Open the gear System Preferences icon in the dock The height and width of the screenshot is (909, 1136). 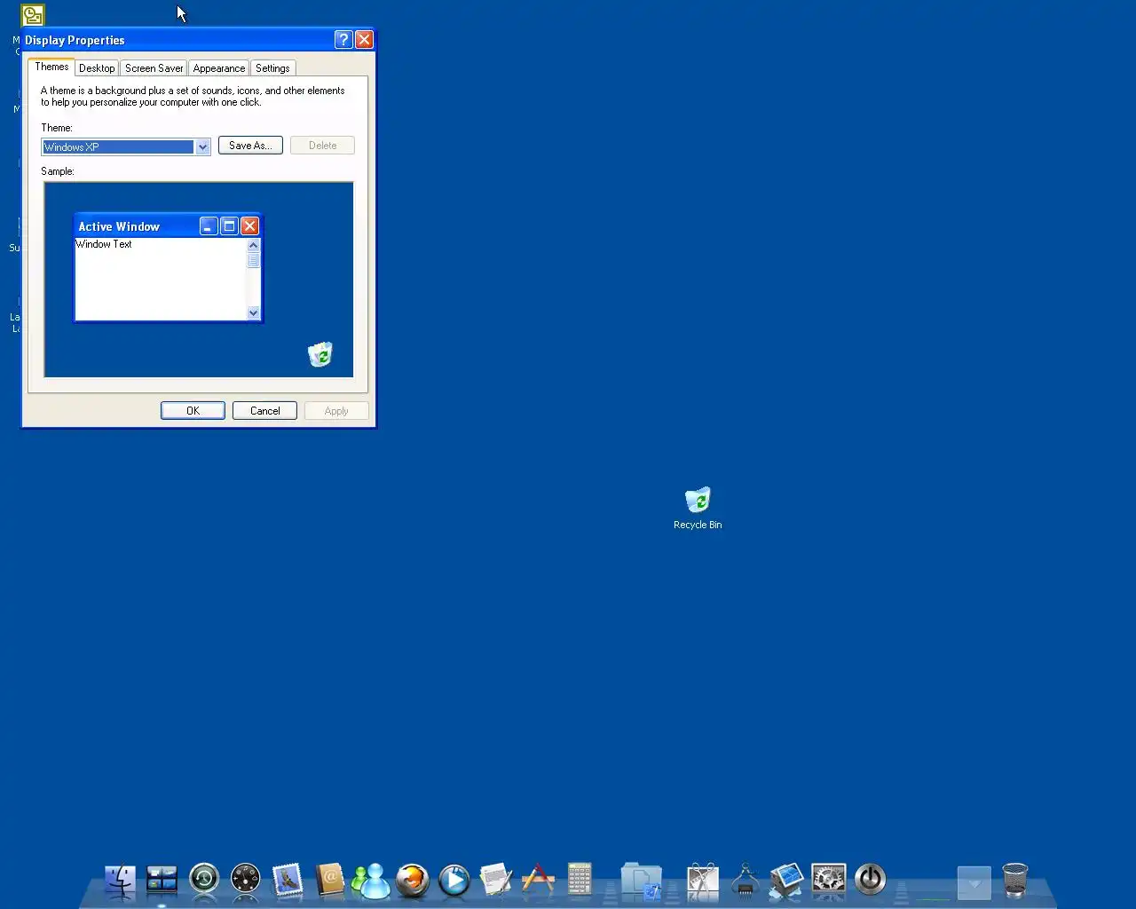(829, 880)
